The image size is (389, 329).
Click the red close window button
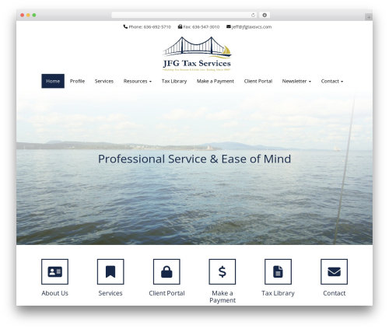click(23, 15)
